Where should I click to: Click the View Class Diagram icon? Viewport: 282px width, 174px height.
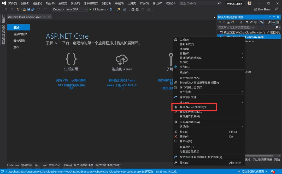[x=278, y=22]
